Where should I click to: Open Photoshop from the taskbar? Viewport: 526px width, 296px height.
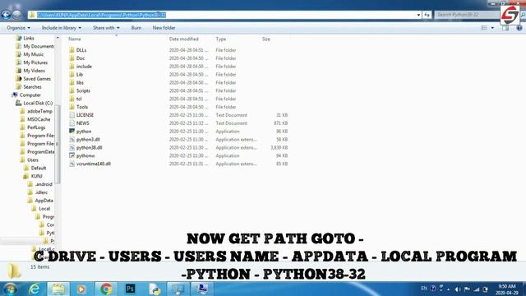point(130,289)
